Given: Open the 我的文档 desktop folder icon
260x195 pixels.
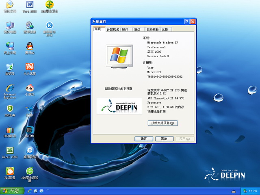Looking at the screenshot, I should (10, 6).
